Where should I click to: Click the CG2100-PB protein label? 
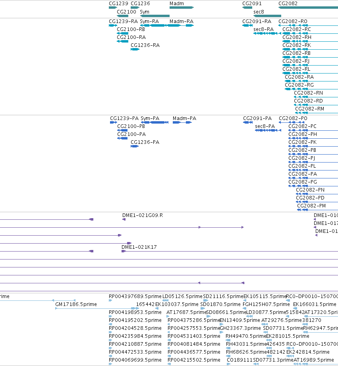point(131,126)
